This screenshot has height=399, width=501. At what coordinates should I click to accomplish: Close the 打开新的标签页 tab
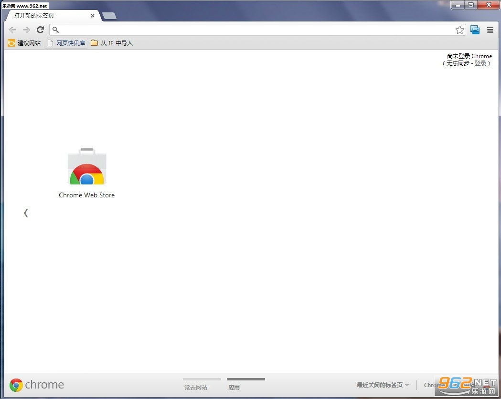pyautogui.click(x=92, y=16)
